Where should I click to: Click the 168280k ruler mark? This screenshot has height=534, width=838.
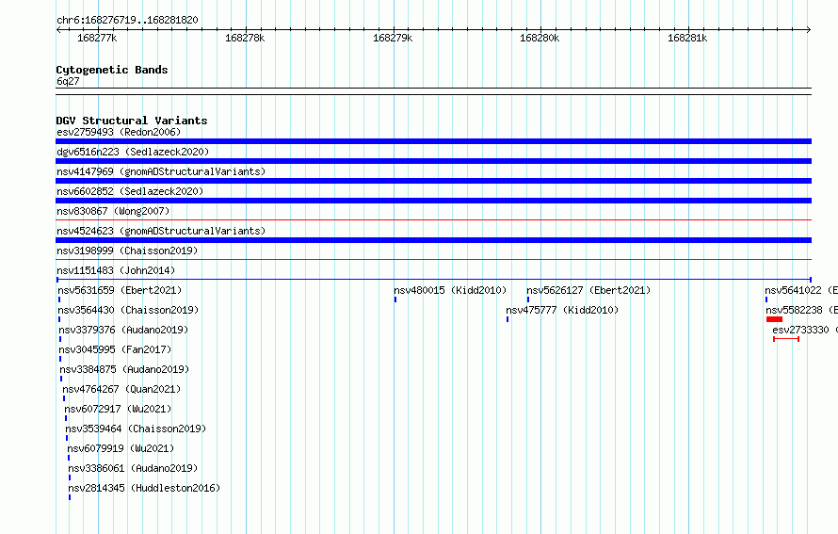pos(540,38)
